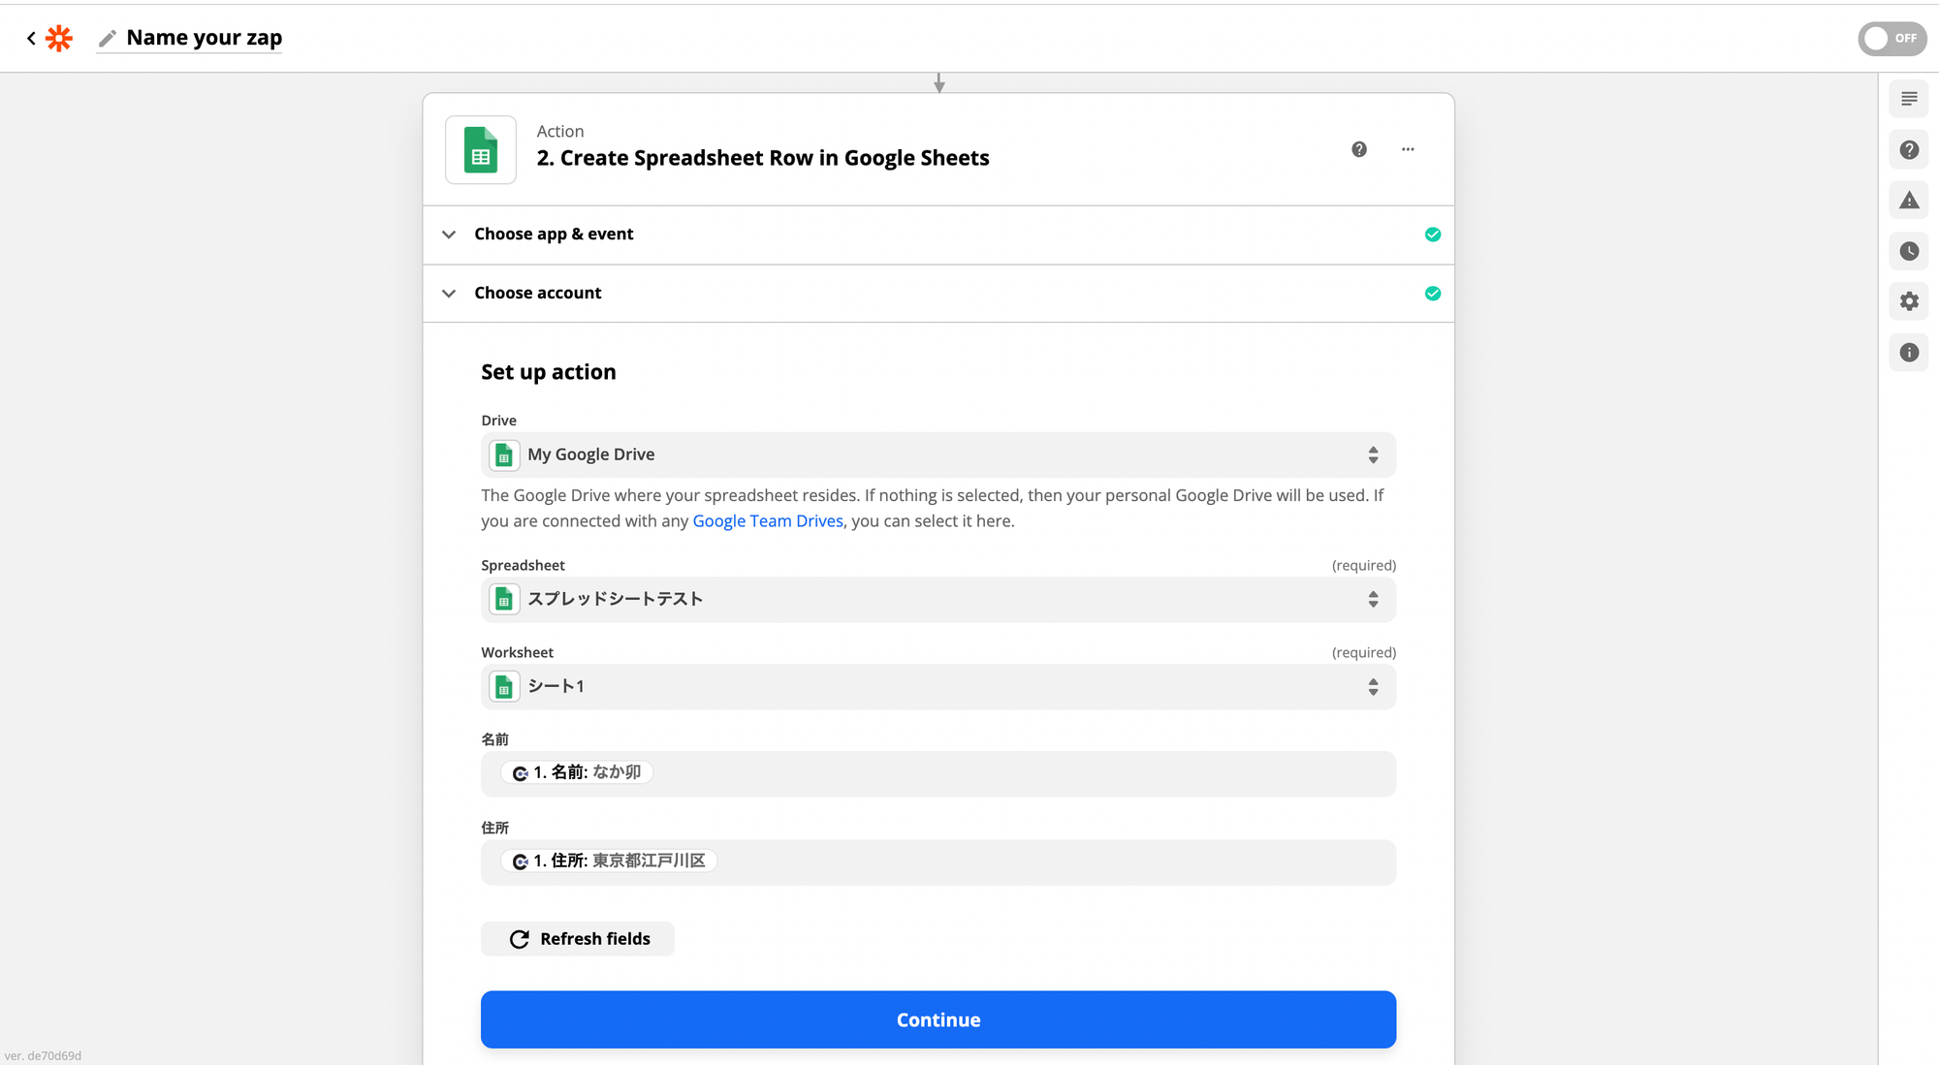Click the Sheets icon in Spreadsheet field
Image resolution: width=1939 pixels, height=1065 pixels.
tap(504, 600)
